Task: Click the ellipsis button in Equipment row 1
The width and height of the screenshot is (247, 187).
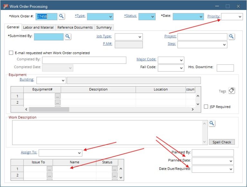Action: pos(58,96)
